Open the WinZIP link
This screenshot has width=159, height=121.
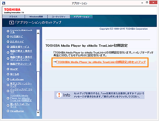14,69
